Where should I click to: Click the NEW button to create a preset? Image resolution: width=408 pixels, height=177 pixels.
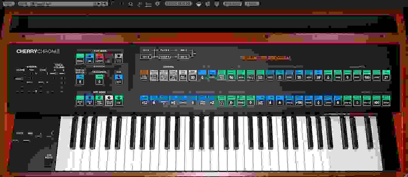pos(9,4)
